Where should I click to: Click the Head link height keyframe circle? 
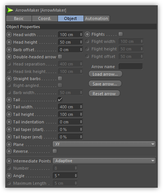(x=9, y=71)
